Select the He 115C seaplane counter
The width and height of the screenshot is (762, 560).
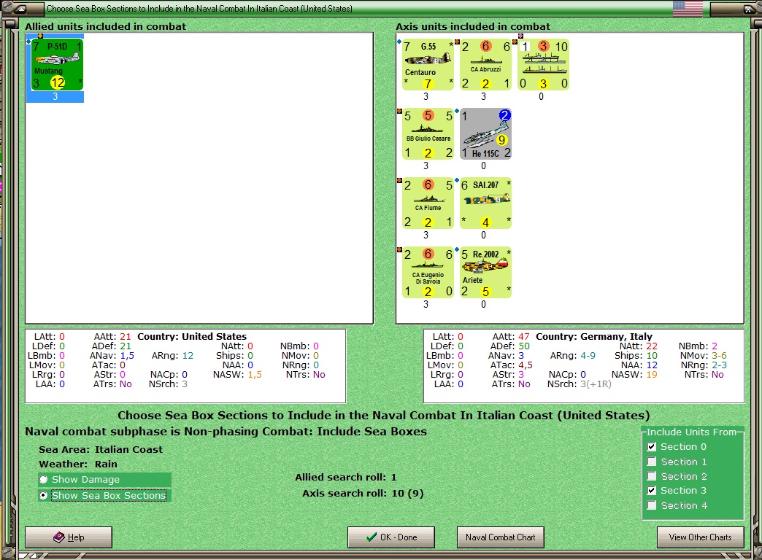(x=485, y=134)
